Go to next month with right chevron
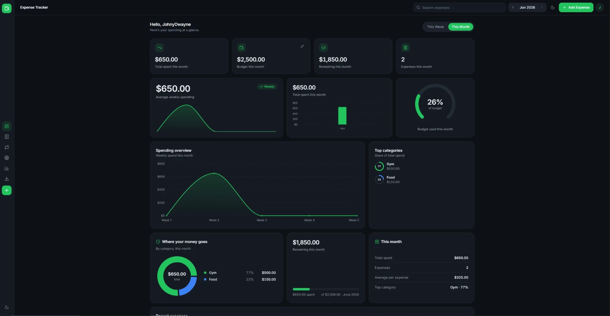The width and height of the screenshot is (610, 316). (x=542, y=8)
